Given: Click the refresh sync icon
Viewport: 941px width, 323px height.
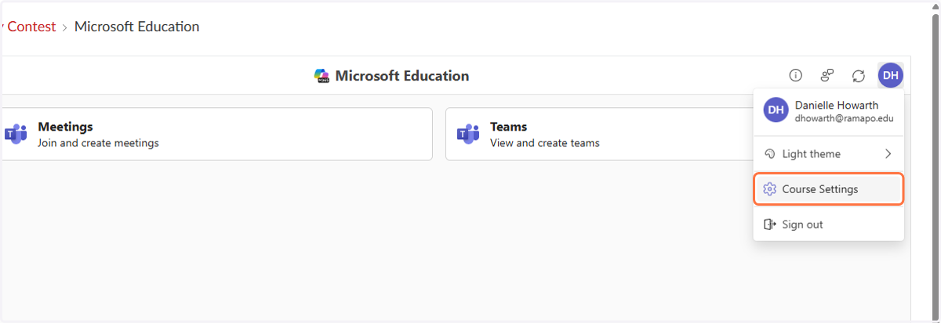Looking at the screenshot, I should pyautogui.click(x=859, y=76).
